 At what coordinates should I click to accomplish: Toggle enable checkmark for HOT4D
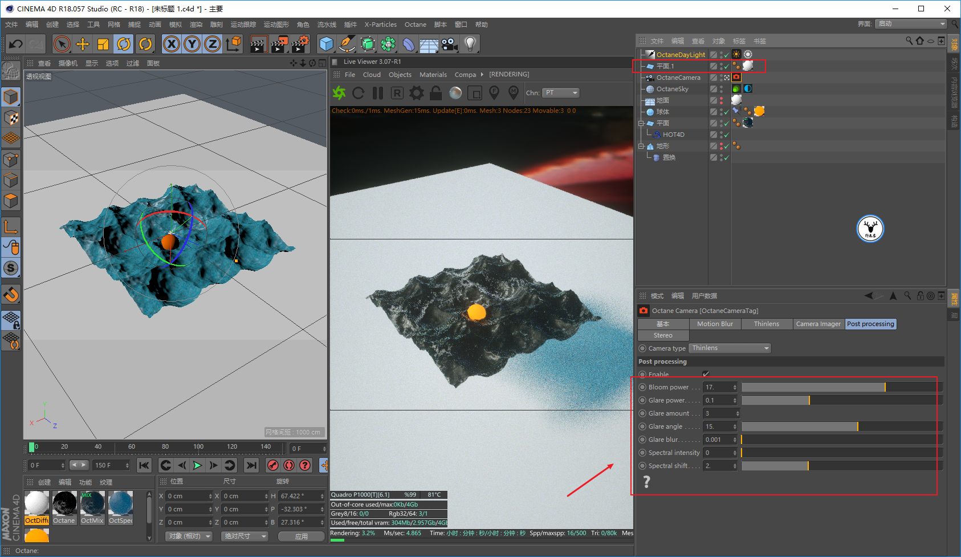[x=727, y=135]
